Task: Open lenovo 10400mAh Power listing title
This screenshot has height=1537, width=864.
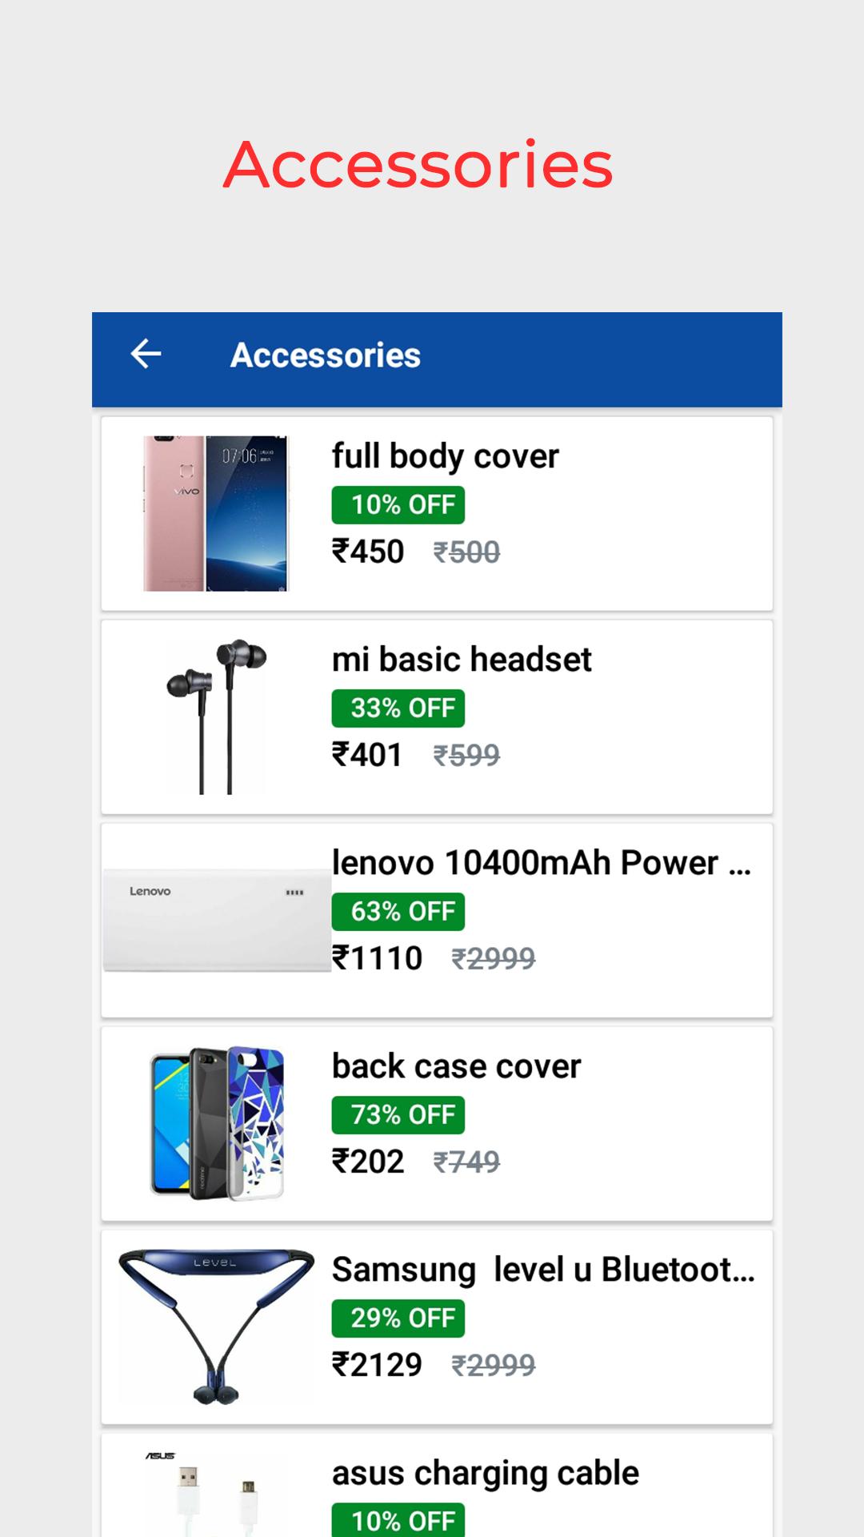Action: (541, 863)
